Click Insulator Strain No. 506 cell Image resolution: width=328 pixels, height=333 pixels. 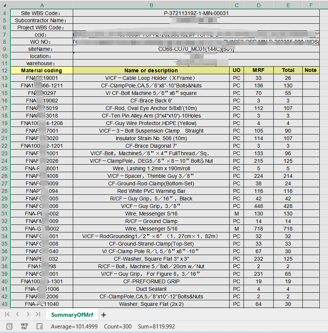[x=151, y=138]
